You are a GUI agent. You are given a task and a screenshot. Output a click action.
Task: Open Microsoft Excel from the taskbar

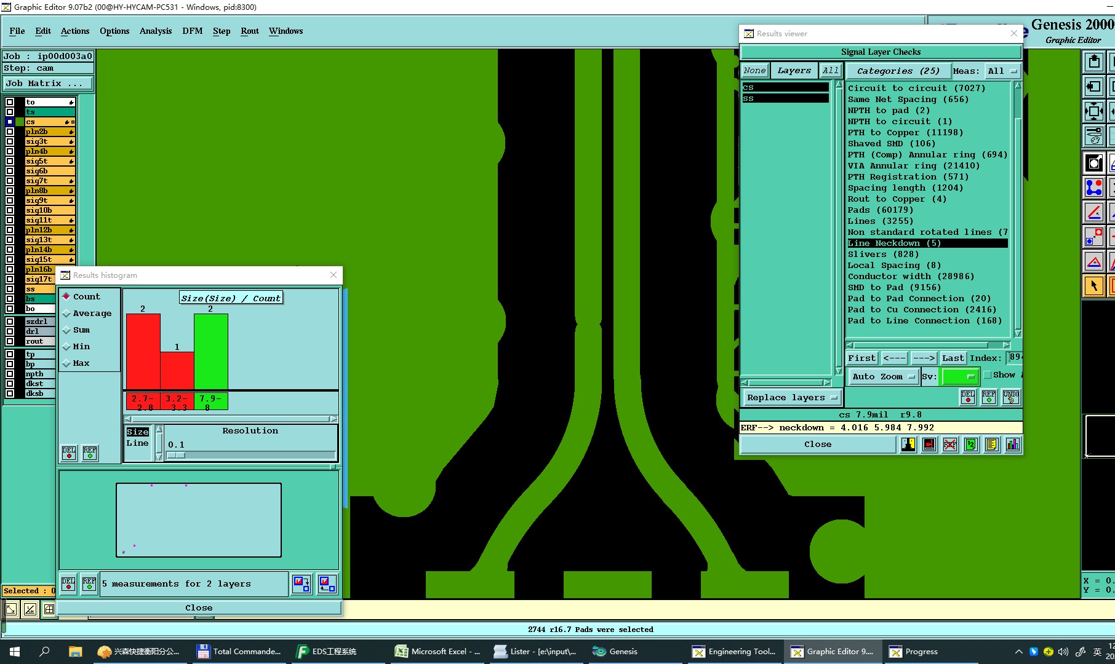pyautogui.click(x=438, y=651)
